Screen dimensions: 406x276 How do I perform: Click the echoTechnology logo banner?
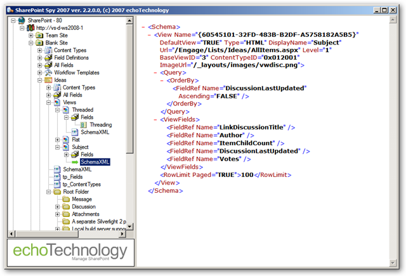pyautogui.click(x=70, y=253)
